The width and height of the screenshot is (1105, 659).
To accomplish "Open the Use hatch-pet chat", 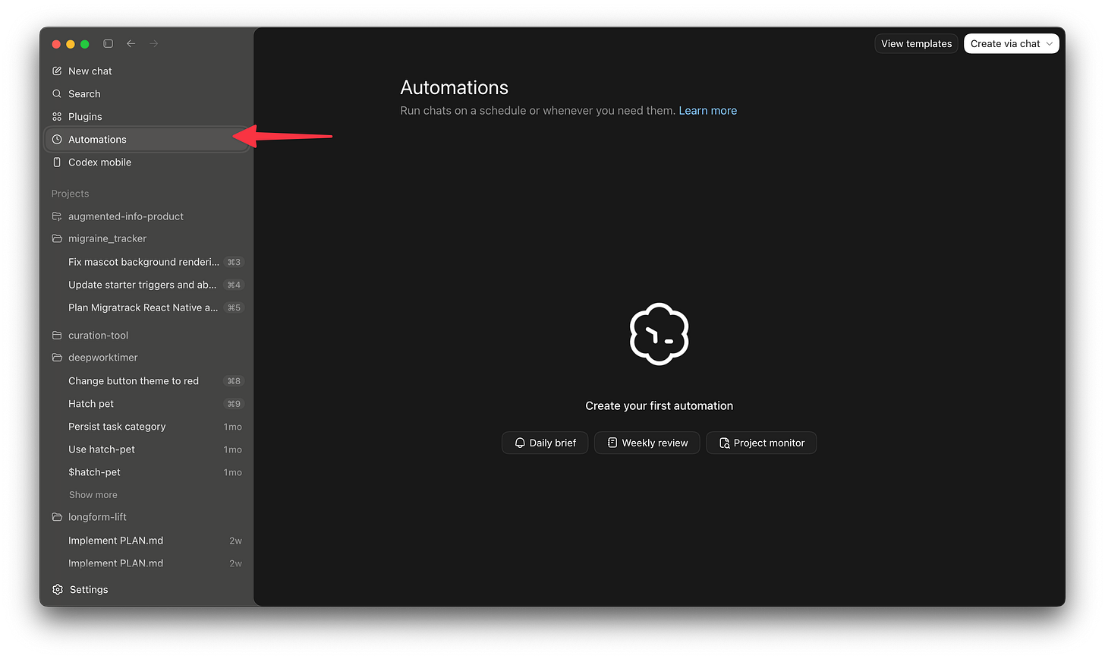I will [x=147, y=449].
